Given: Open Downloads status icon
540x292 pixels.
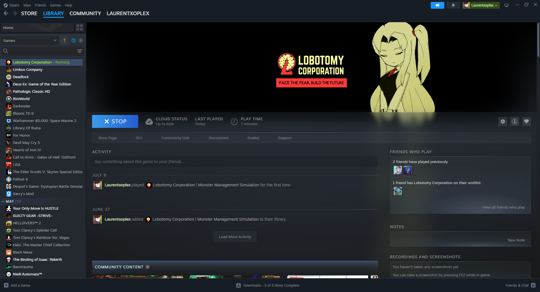Looking at the screenshot, I should [x=238, y=285].
